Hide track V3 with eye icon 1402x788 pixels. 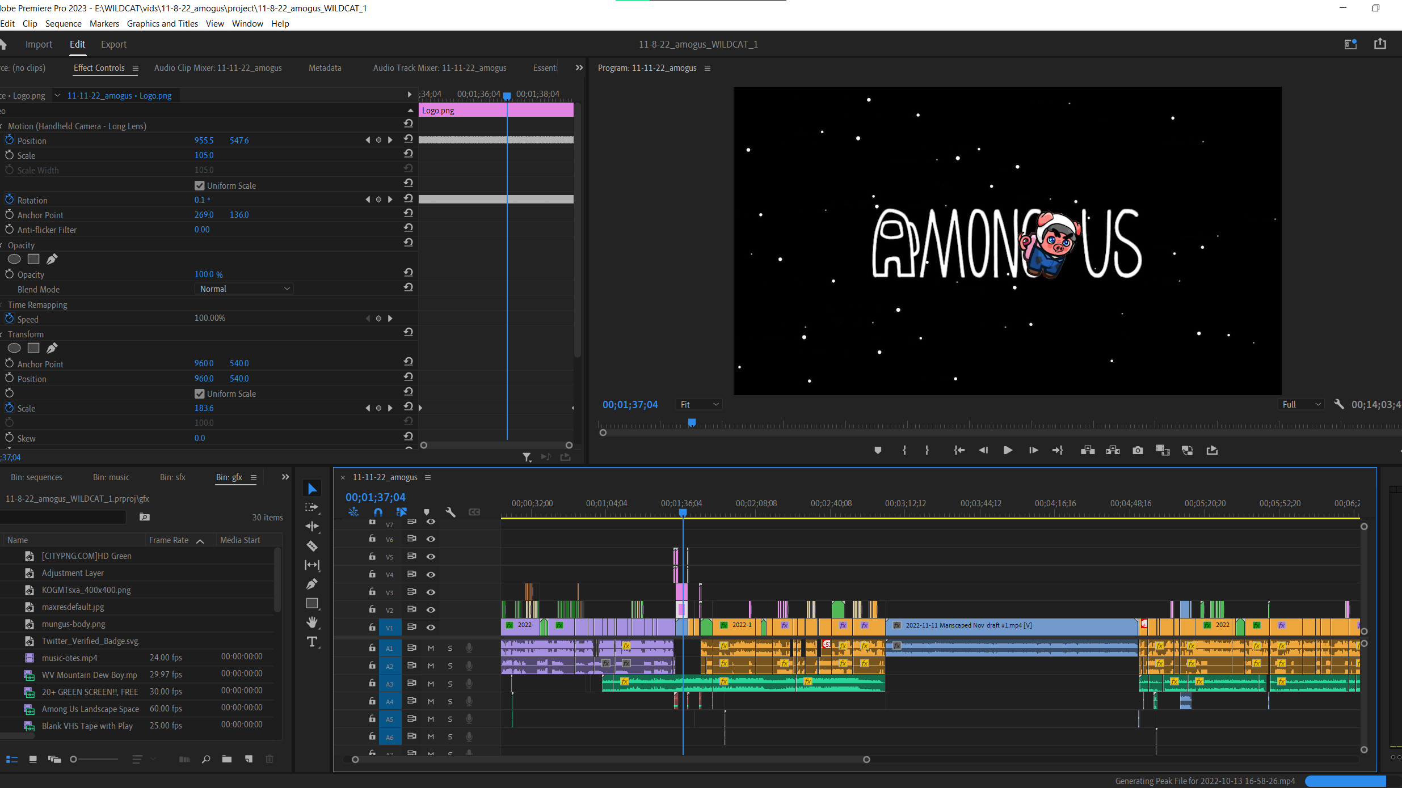(431, 592)
